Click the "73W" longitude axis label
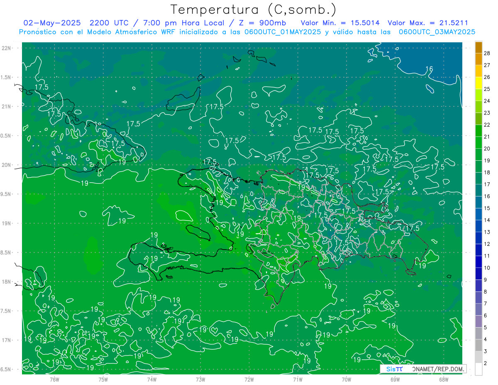This screenshot has width=498, height=385. pyautogui.click(x=200, y=380)
